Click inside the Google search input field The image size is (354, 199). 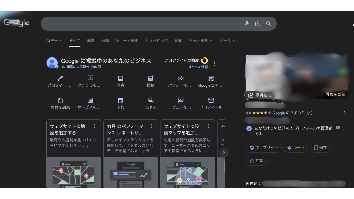(142, 24)
